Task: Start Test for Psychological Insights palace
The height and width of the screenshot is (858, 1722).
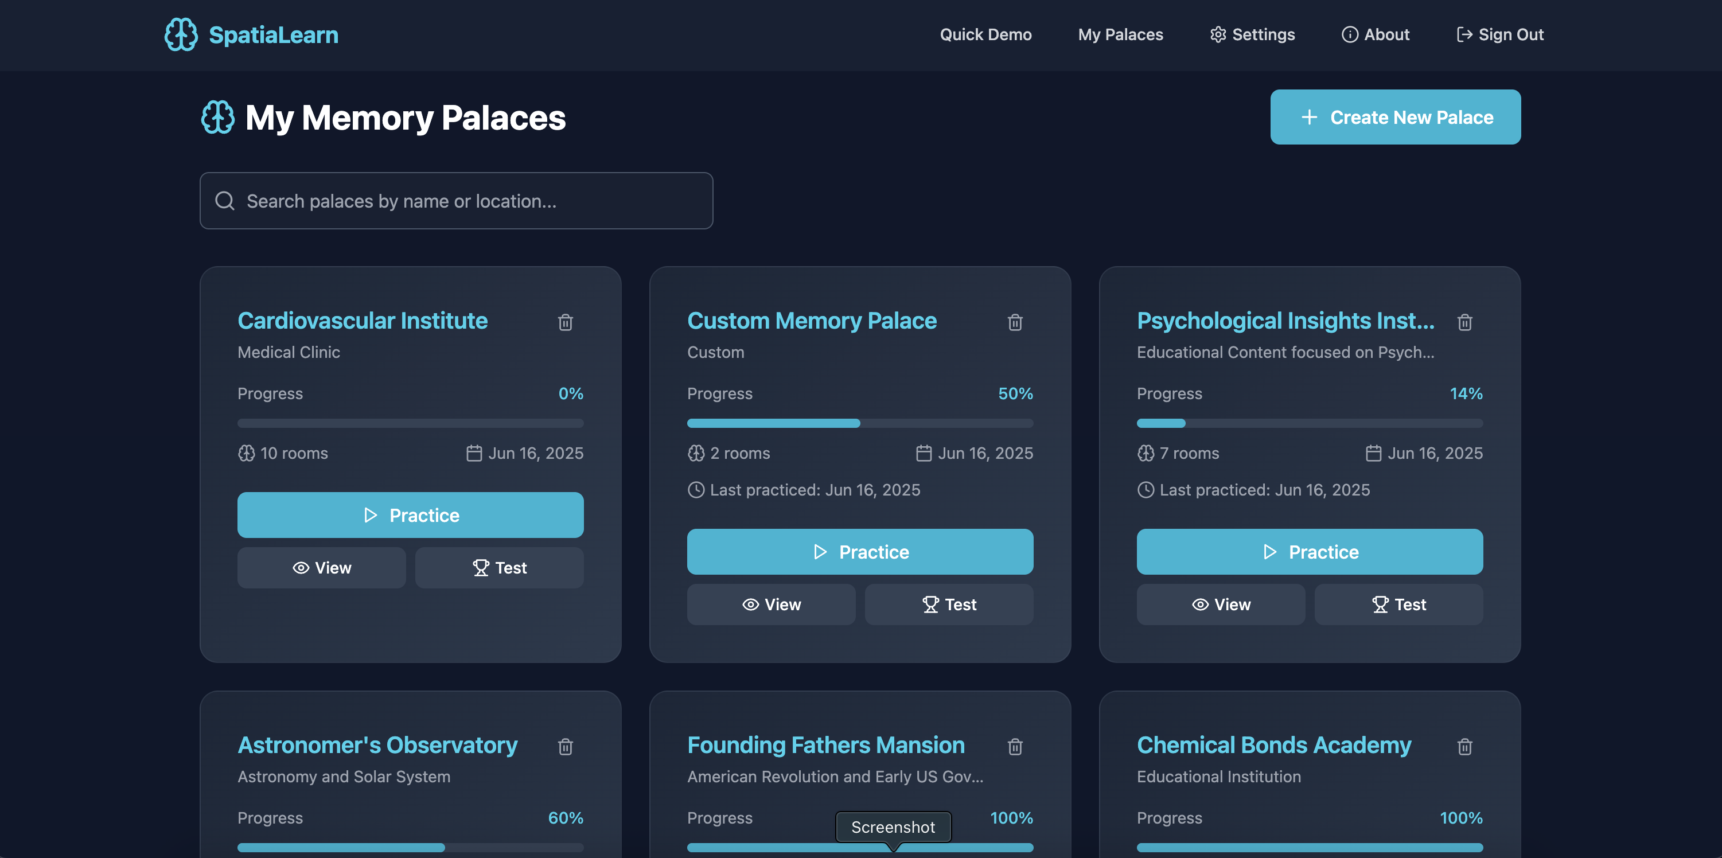Action: 1398,604
